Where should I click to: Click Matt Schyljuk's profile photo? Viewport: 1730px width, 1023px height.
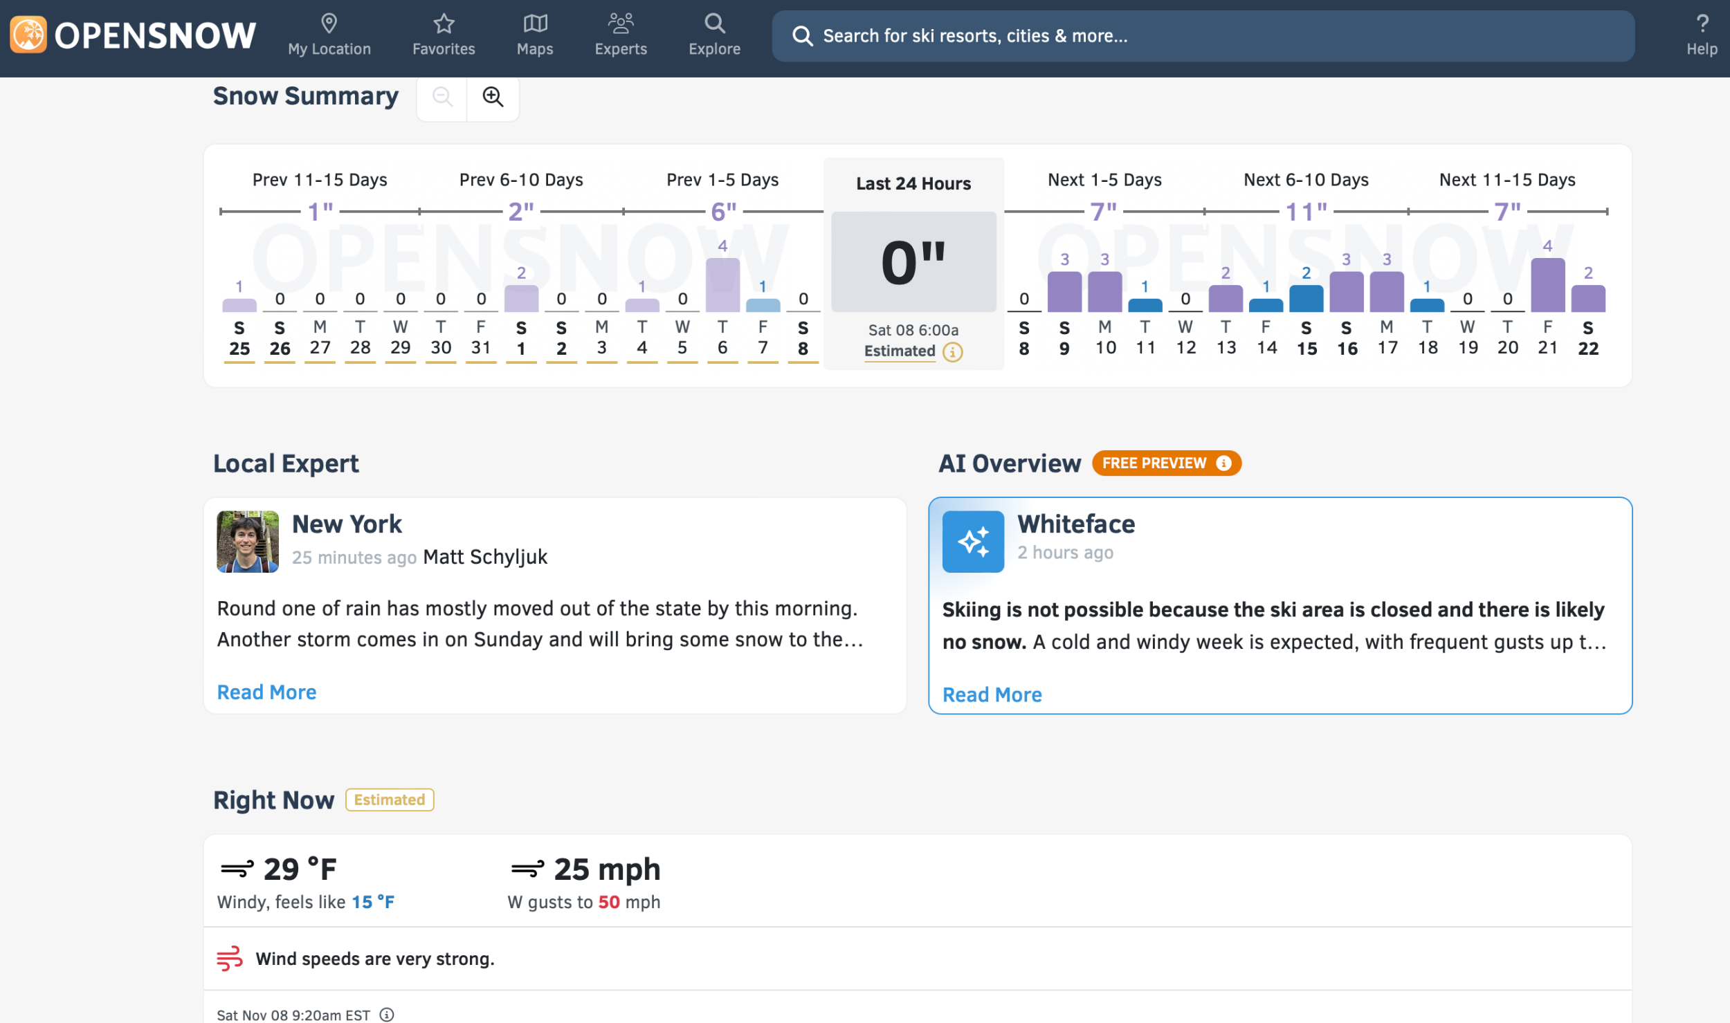click(x=248, y=542)
